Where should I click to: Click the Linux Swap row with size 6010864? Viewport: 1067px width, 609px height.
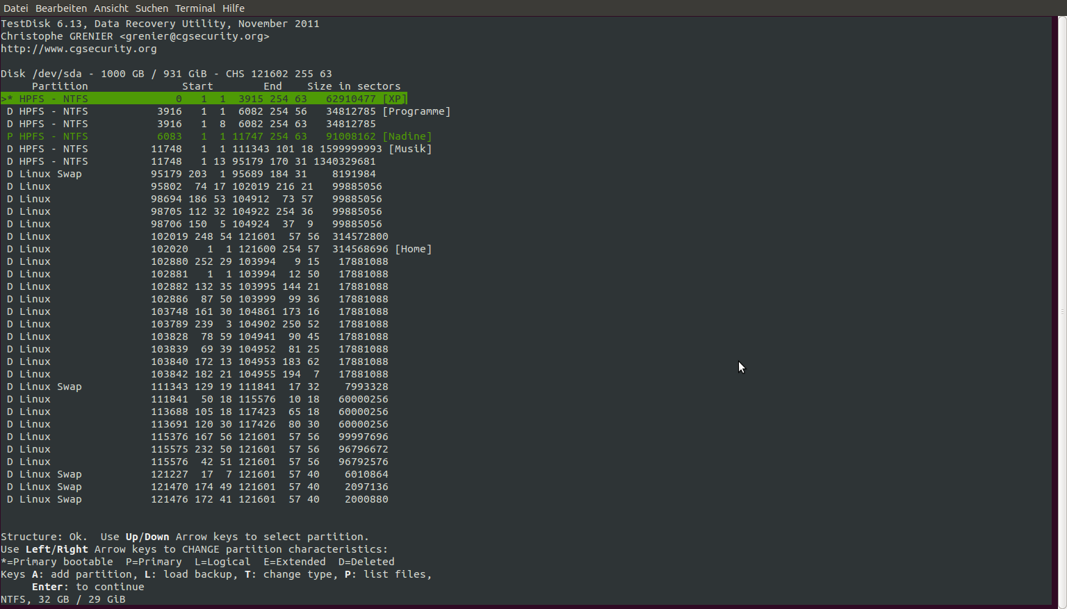197,474
